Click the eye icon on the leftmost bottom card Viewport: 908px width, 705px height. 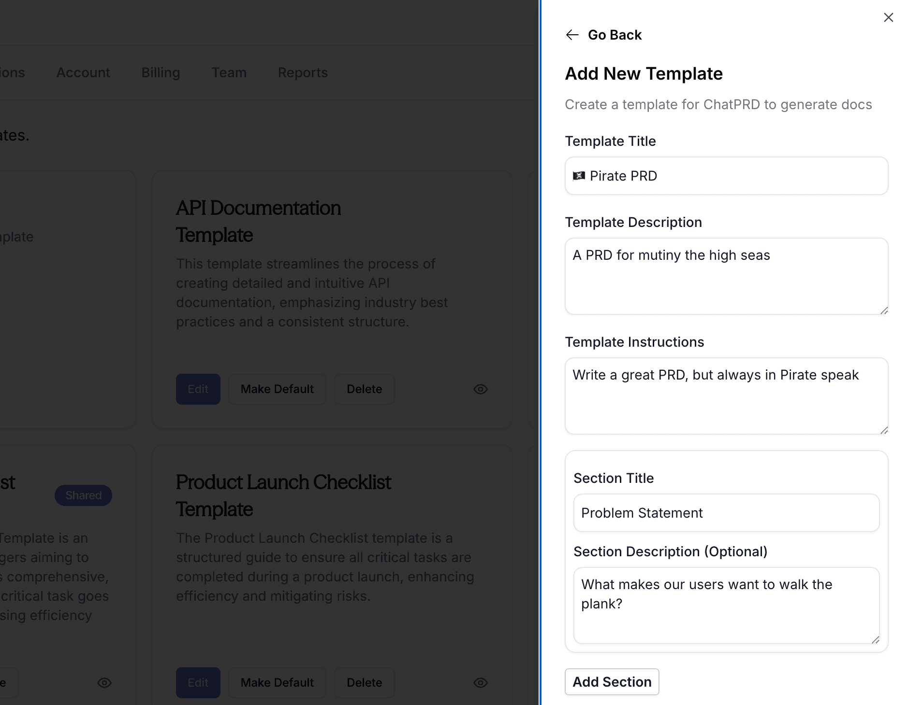104,682
